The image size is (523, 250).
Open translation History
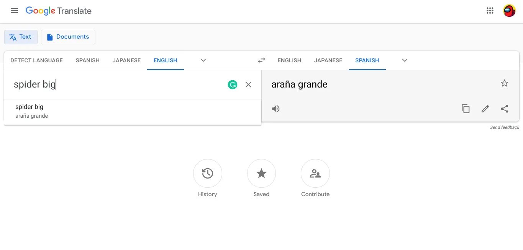(207, 174)
